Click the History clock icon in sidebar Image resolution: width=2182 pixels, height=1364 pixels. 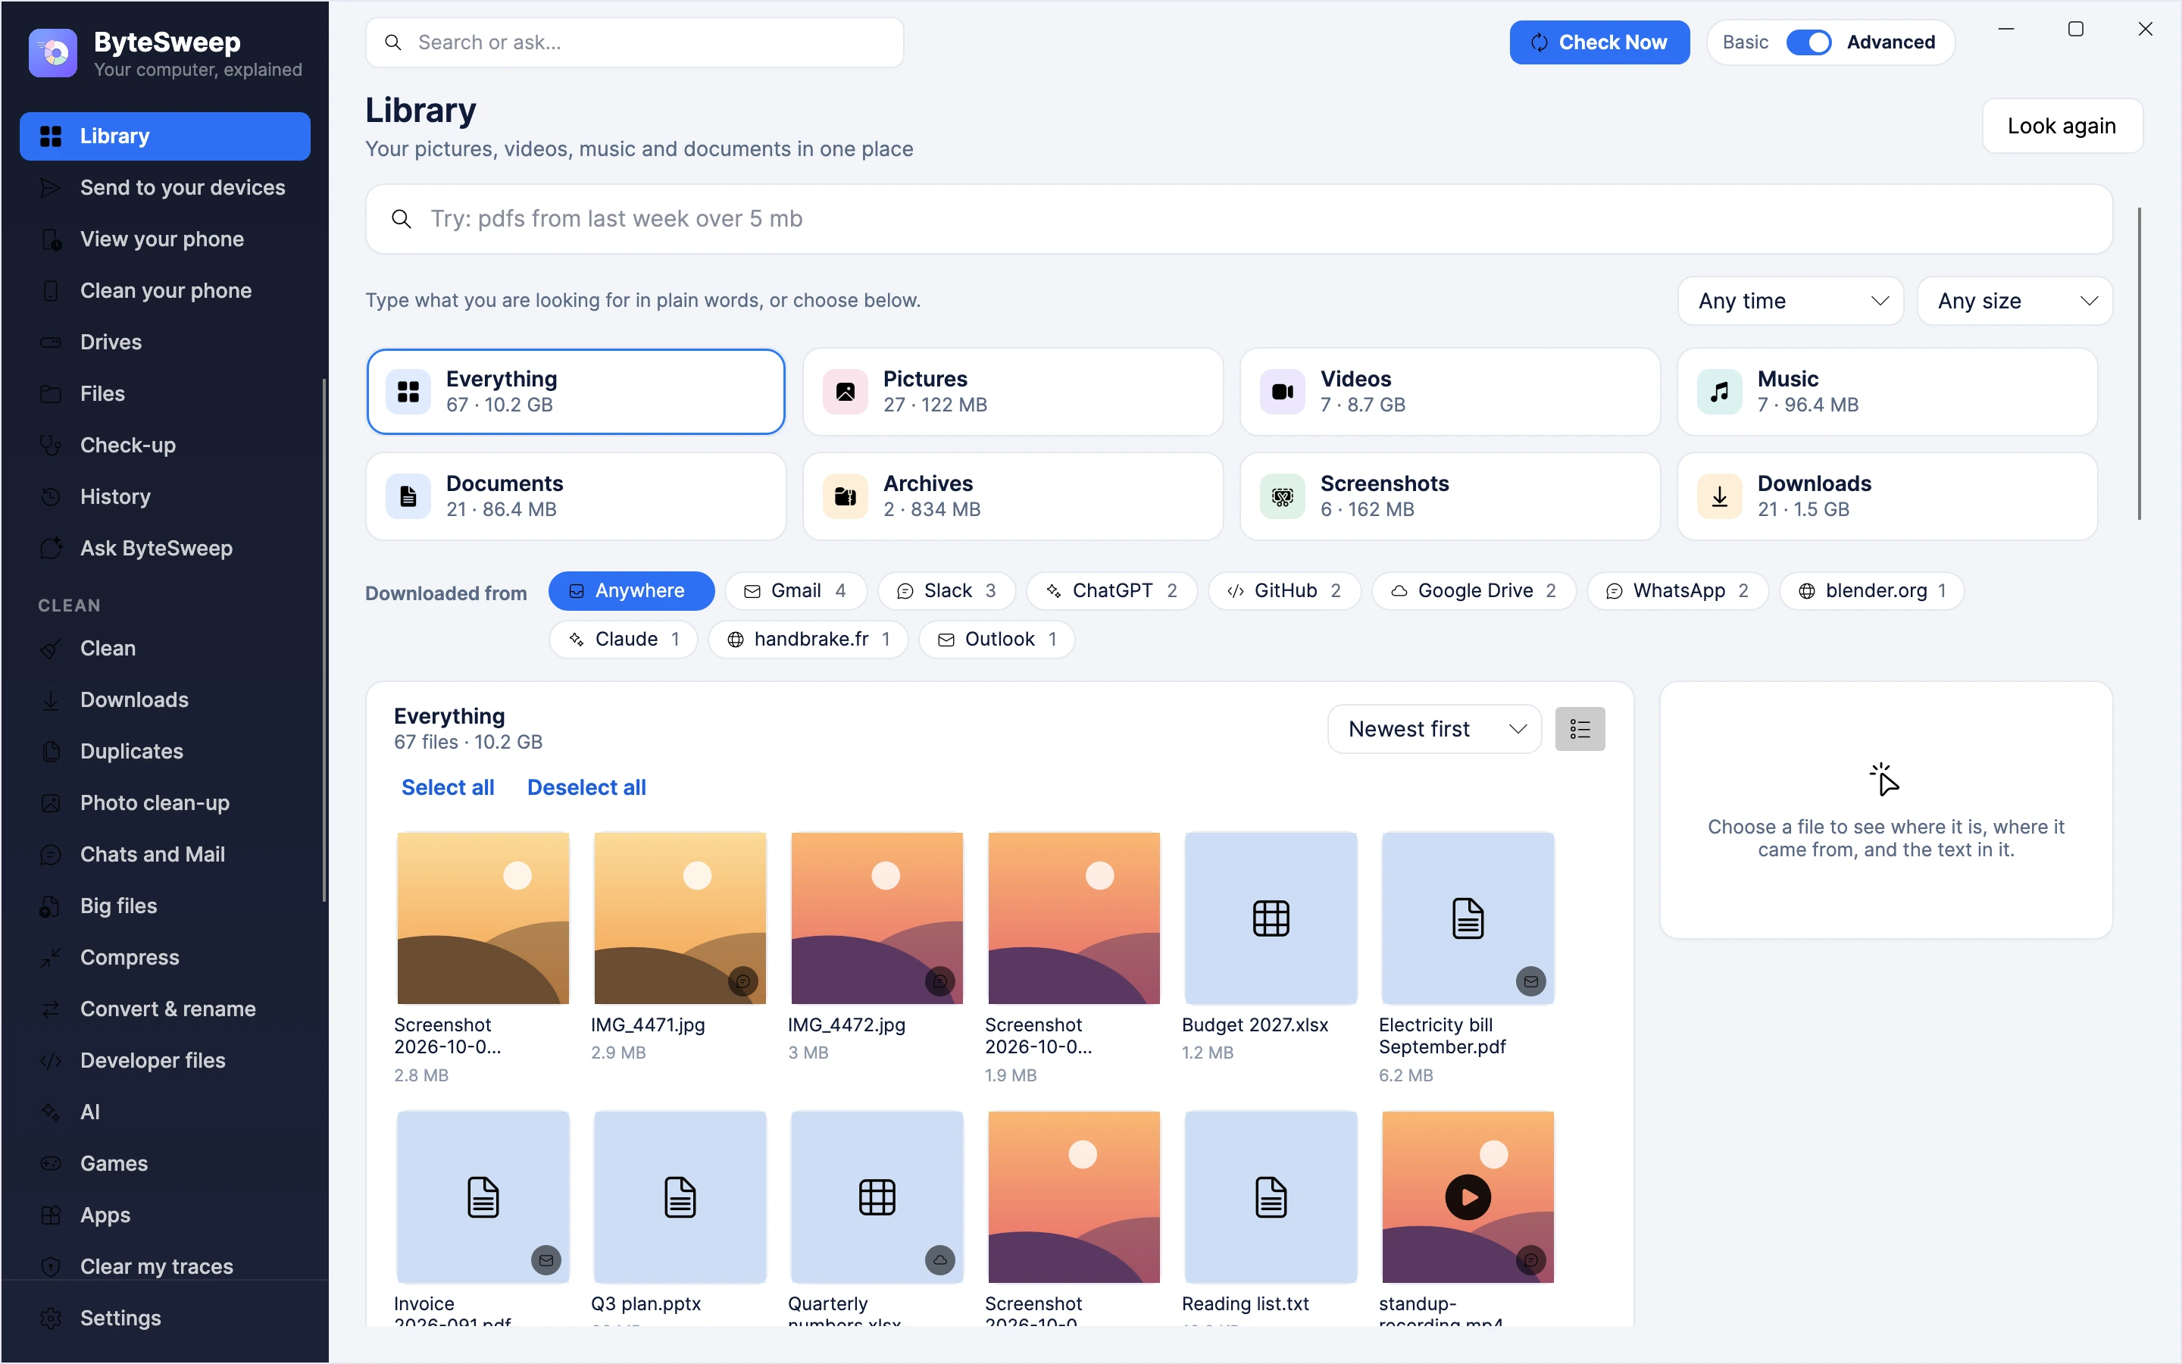(51, 496)
